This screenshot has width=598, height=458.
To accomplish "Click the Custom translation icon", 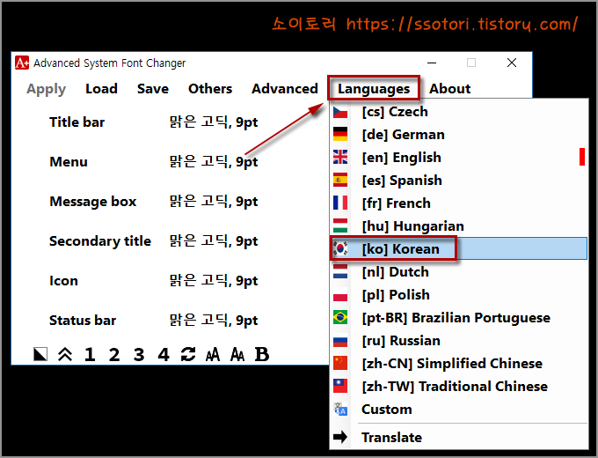I will pos(340,409).
